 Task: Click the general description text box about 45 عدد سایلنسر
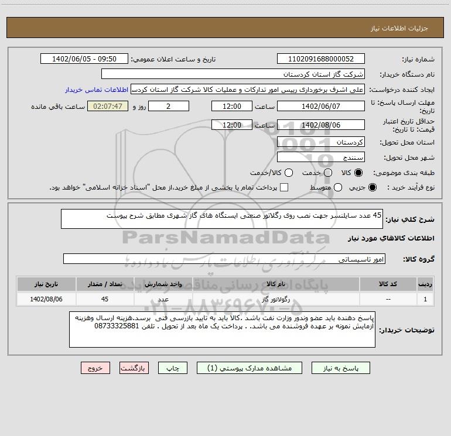222,219
